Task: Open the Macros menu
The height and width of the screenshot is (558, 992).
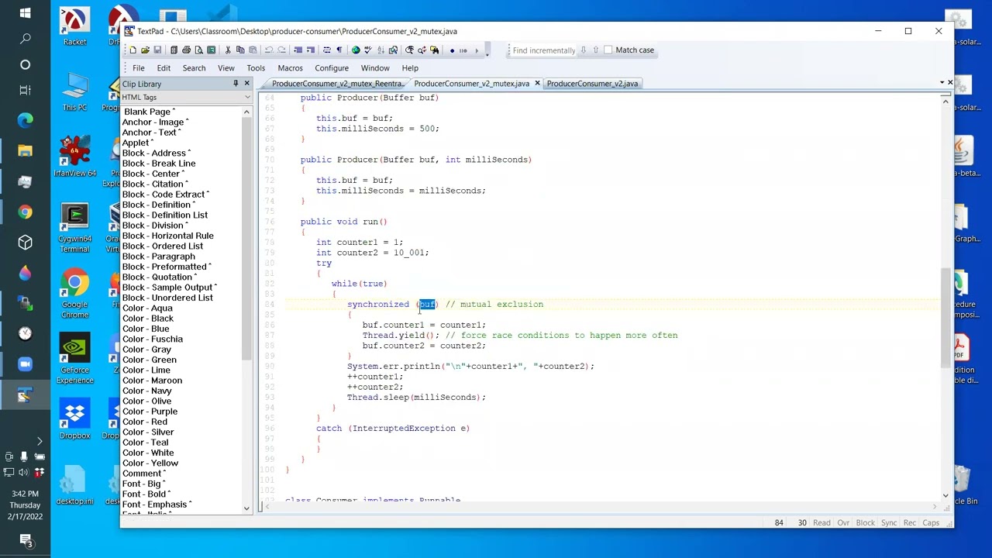Action: [x=290, y=68]
